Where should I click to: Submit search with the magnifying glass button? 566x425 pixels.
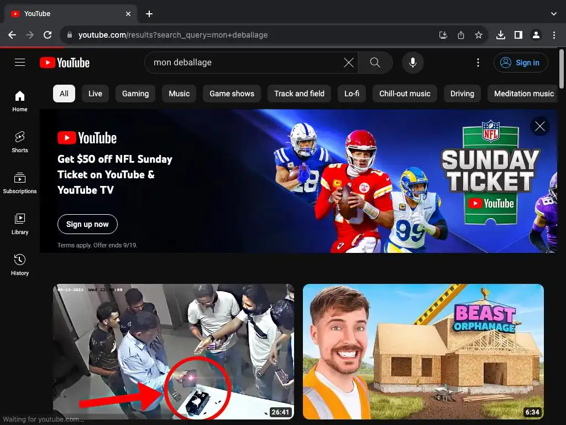click(x=375, y=63)
